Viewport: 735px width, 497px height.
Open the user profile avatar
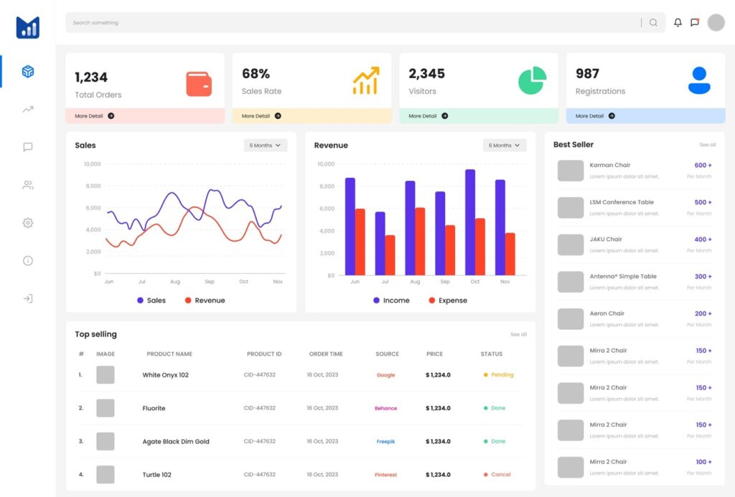pyautogui.click(x=716, y=23)
